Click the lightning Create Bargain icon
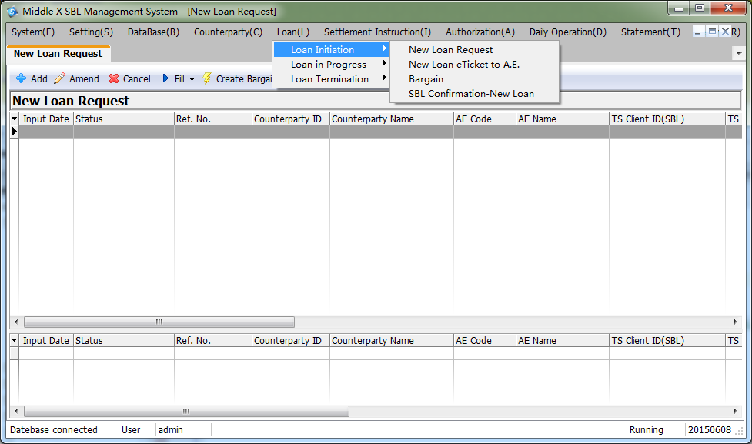Image resolution: width=752 pixels, height=444 pixels. [207, 78]
